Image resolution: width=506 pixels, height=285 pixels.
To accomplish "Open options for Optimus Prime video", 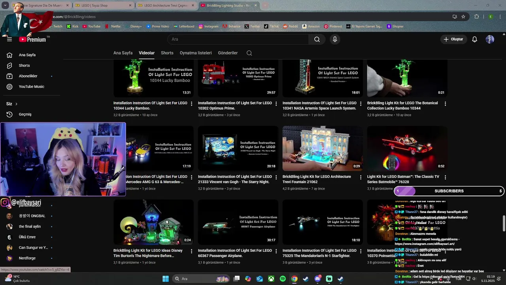I will (x=276, y=104).
